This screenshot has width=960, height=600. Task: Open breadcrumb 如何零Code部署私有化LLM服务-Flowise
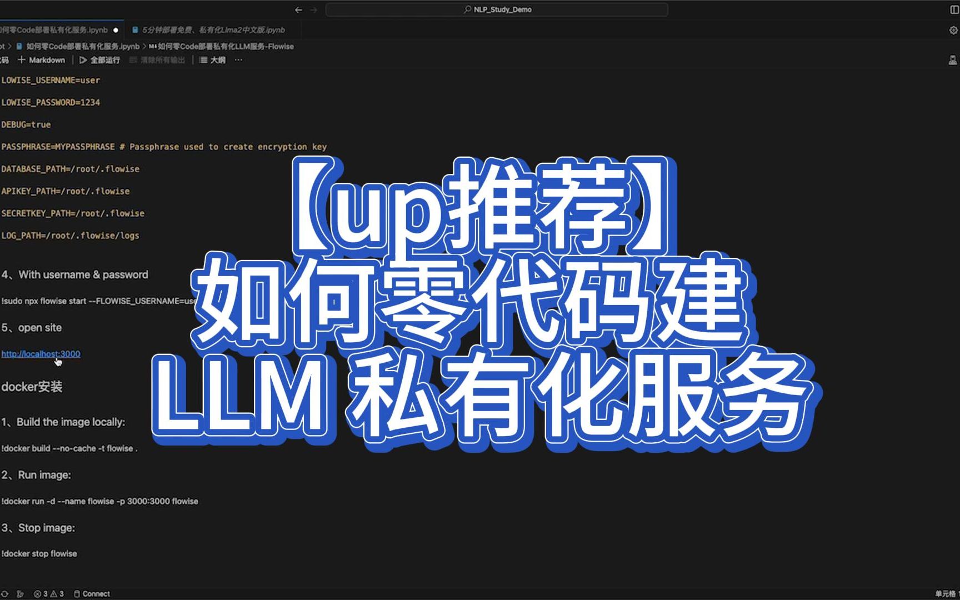click(221, 46)
